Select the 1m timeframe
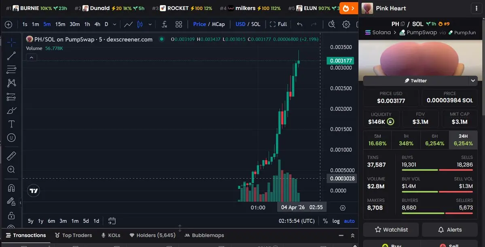The image size is (485, 247). point(35,24)
